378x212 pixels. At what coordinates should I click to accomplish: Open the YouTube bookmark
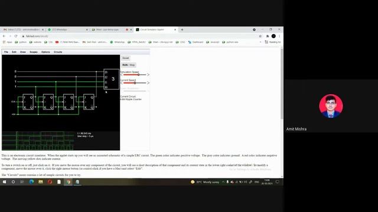(67, 42)
